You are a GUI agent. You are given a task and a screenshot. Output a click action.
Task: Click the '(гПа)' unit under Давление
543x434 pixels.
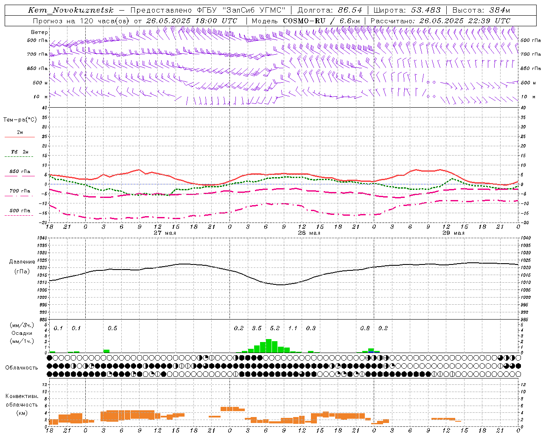click(x=22, y=272)
